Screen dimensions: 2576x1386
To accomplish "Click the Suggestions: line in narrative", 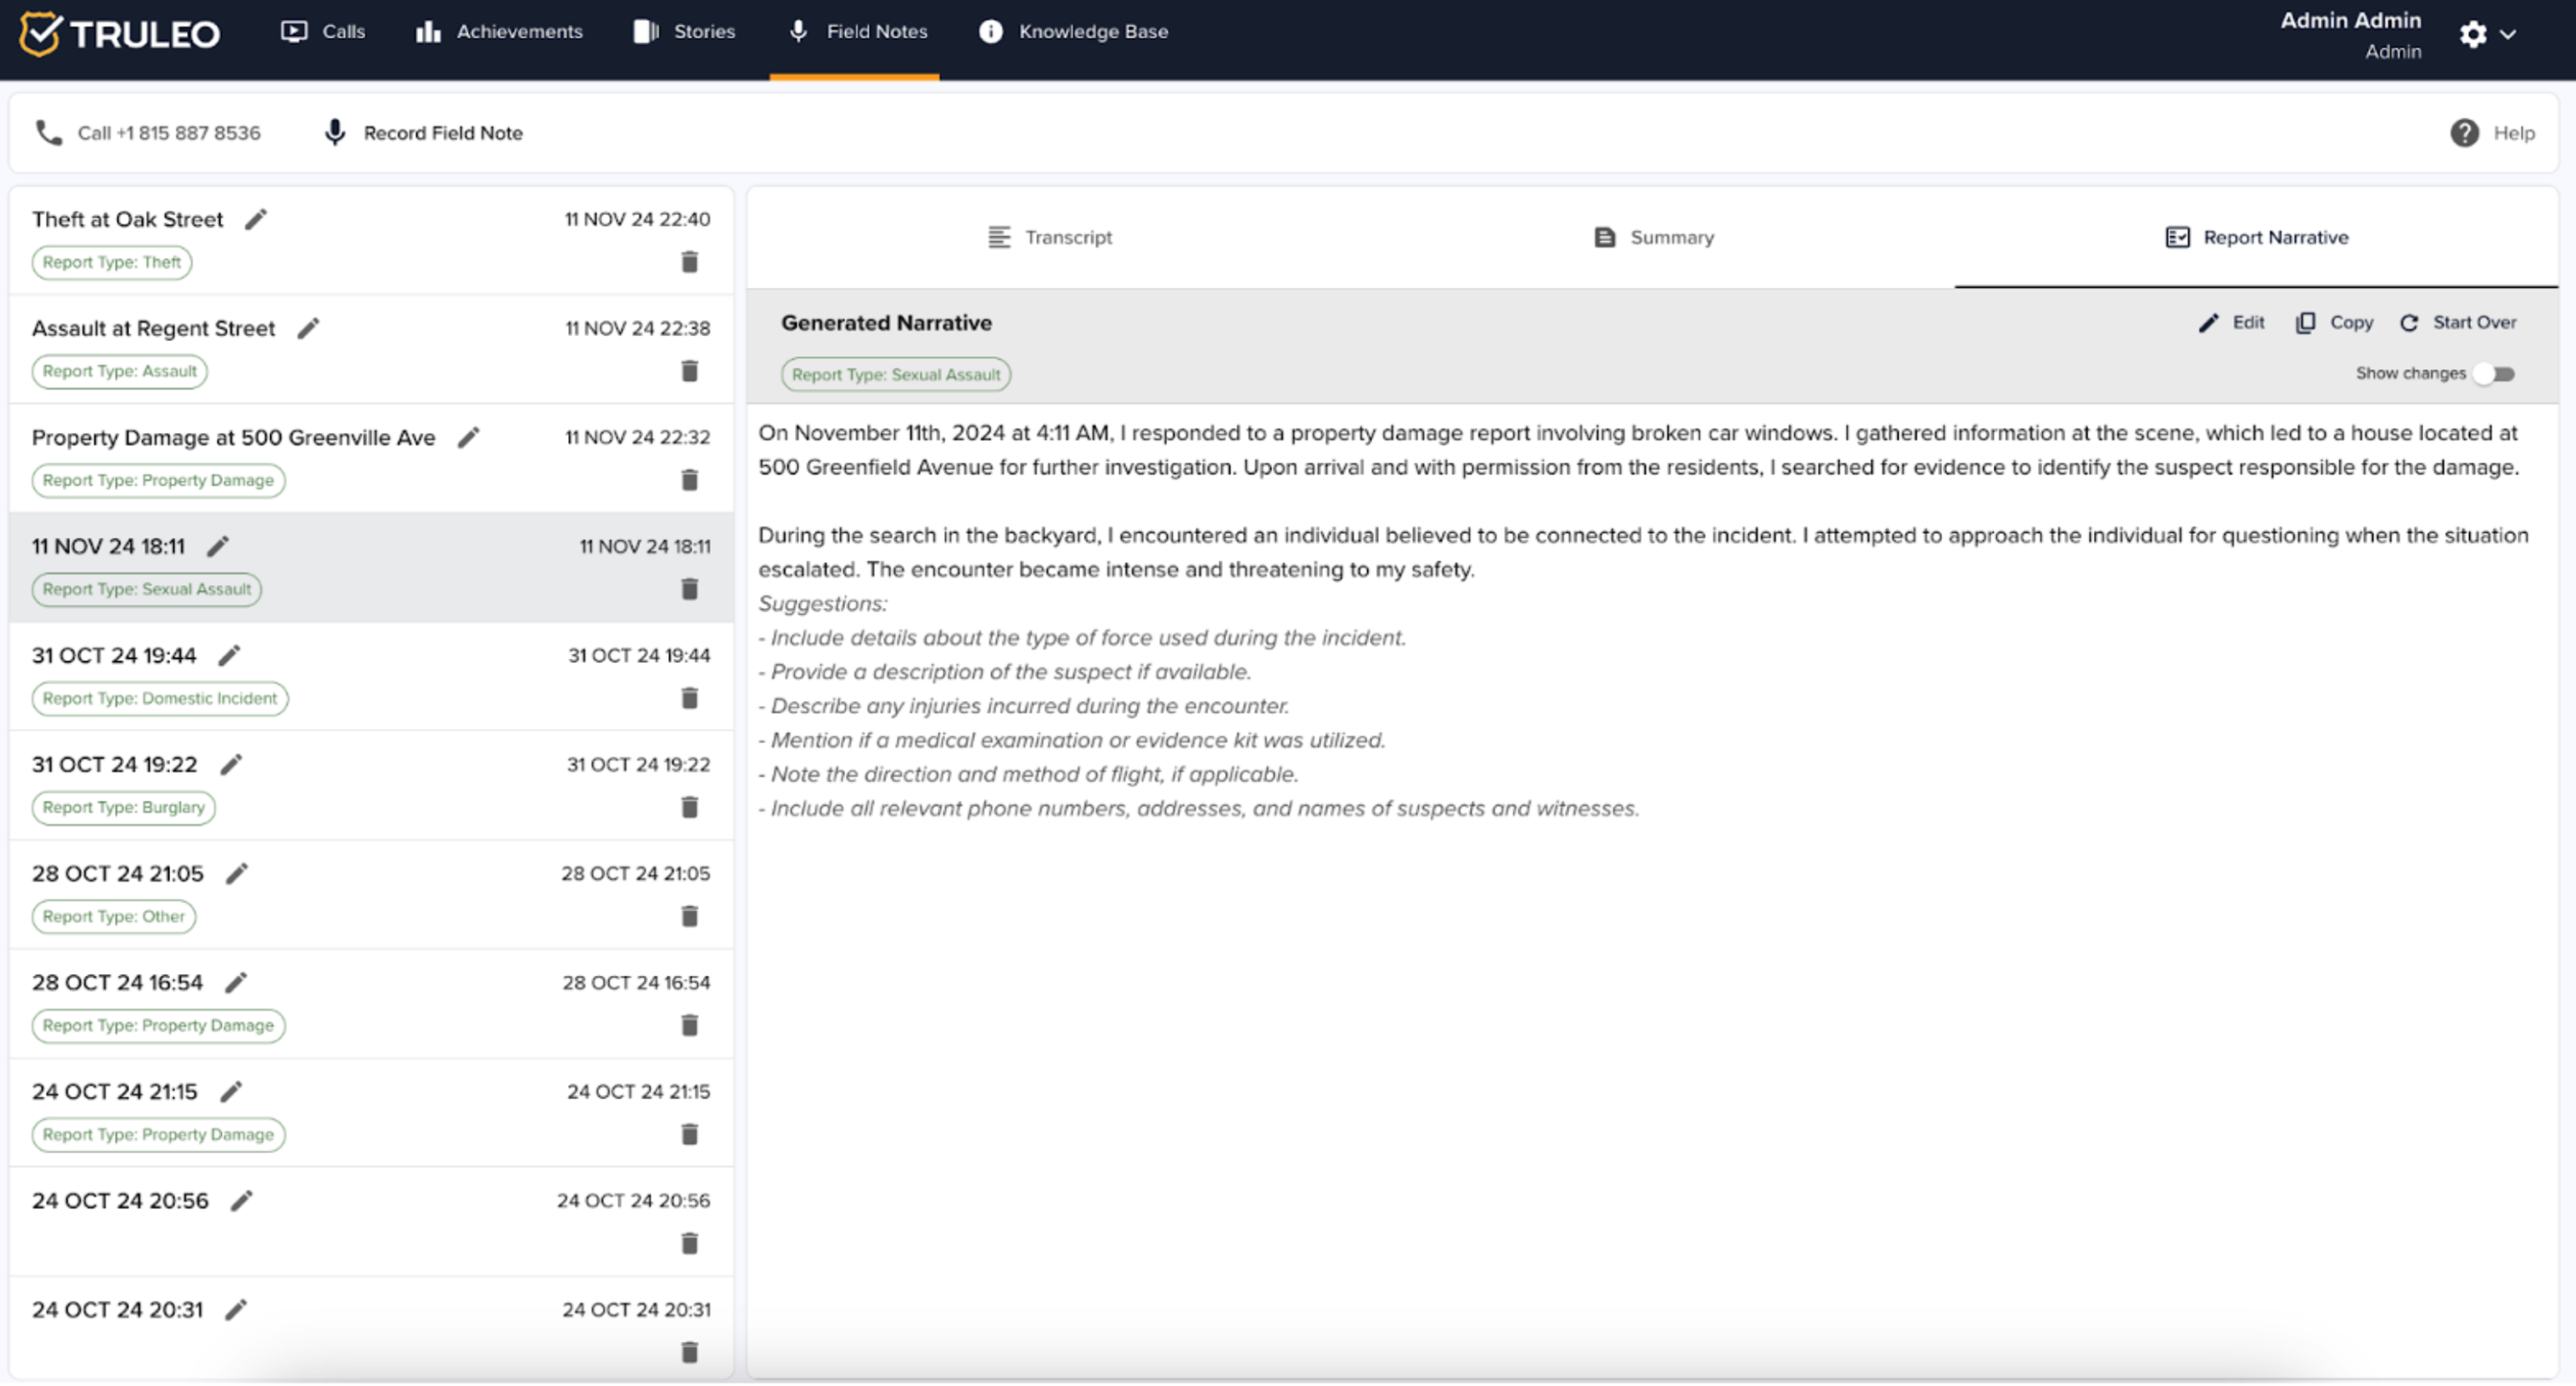I will pyautogui.click(x=822, y=604).
